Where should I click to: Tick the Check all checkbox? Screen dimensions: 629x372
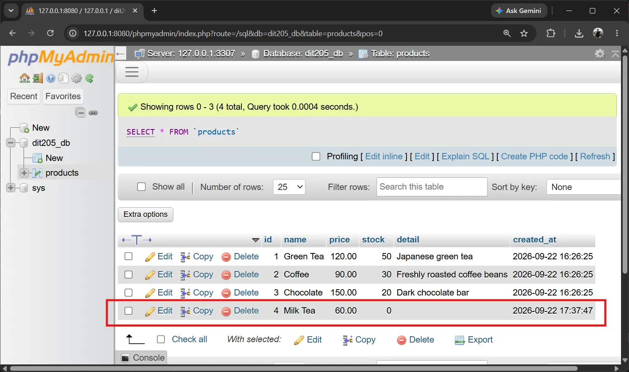pos(161,339)
